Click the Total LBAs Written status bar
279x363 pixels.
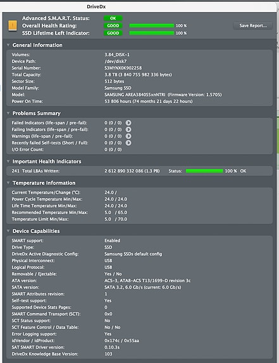point(204,171)
